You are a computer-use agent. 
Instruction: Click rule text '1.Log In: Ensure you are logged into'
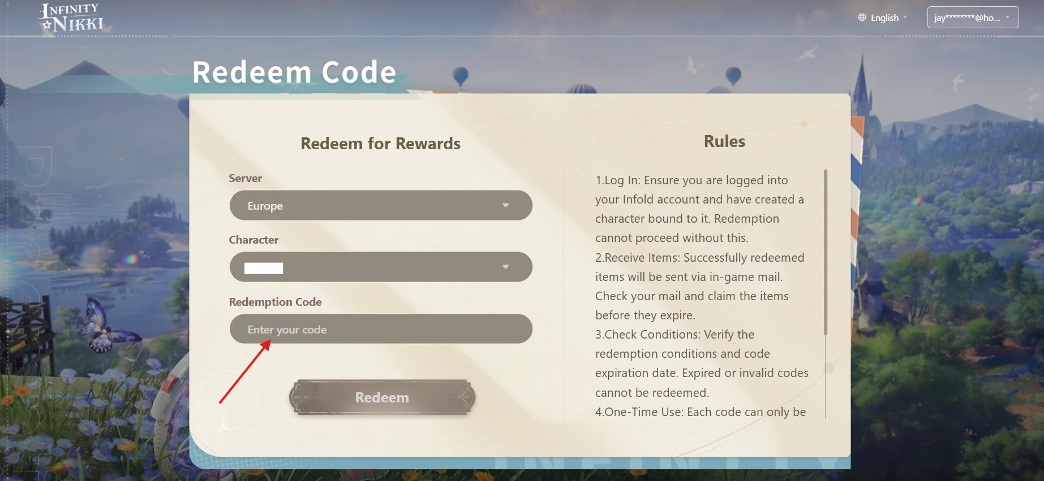click(x=691, y=180)
